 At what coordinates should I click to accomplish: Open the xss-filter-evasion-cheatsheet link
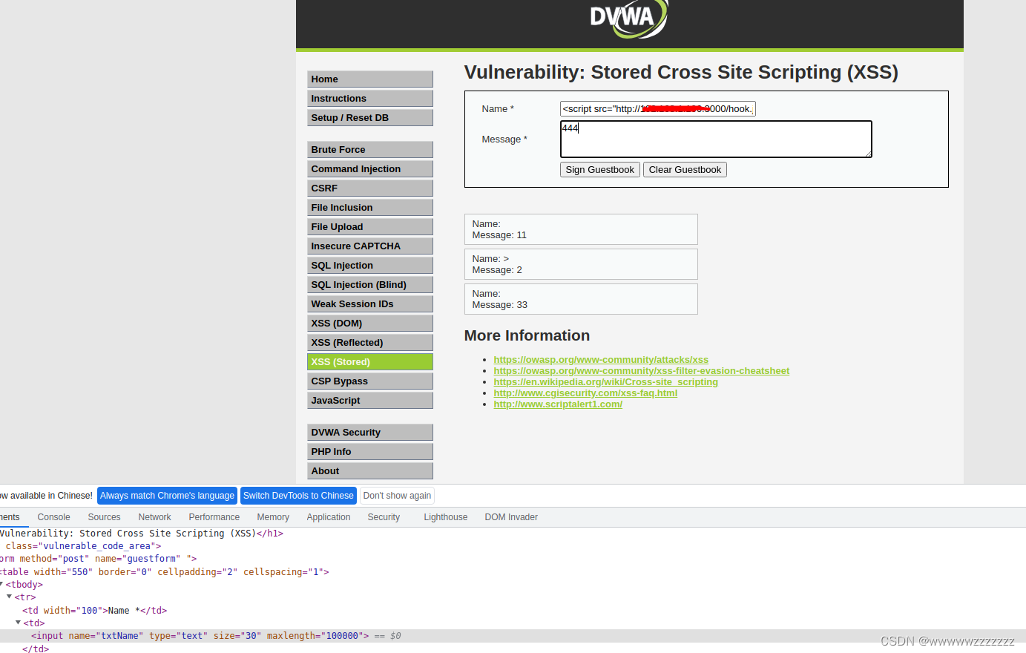click(x=642, y=371)
